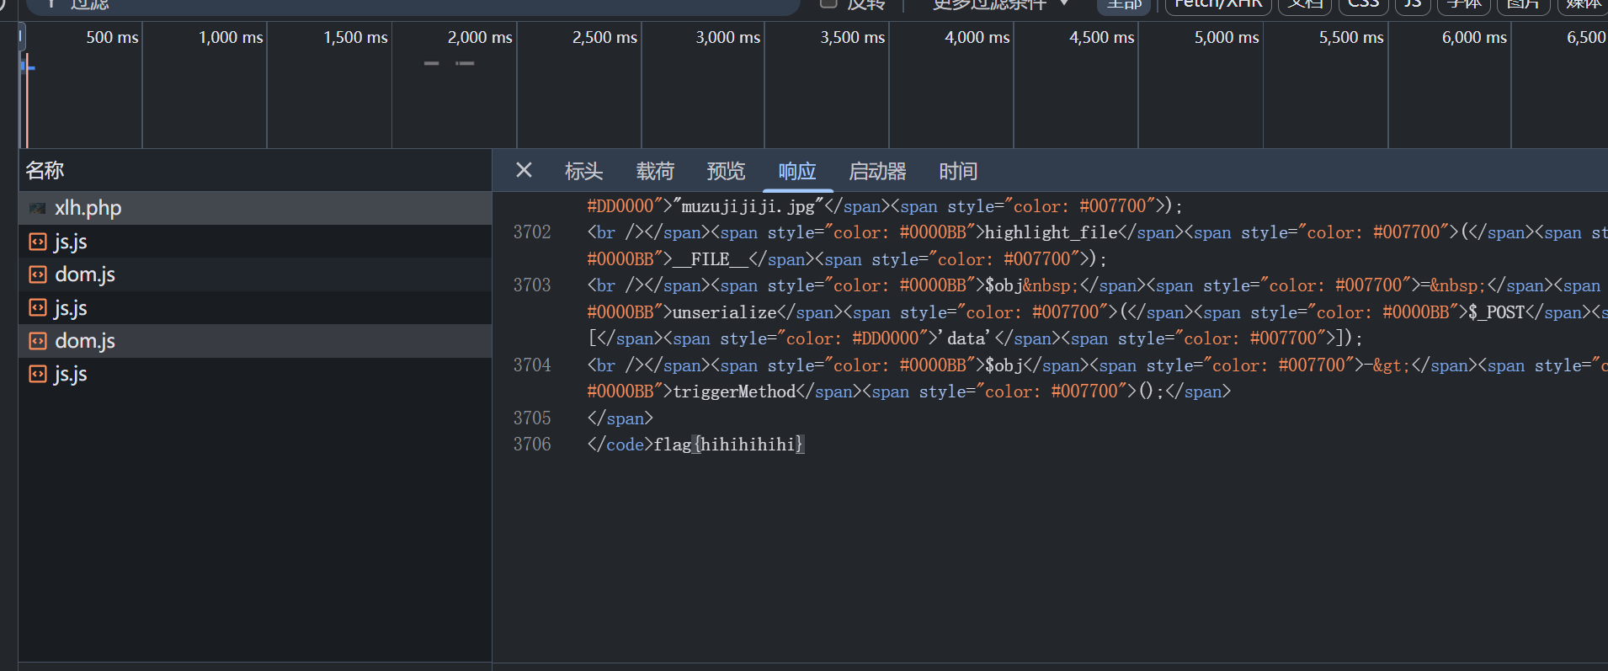The width and height of the screenshot is (1608, 671).
Task: Click the thumbnail icon beside xlh.php
Action: click(x=37, y=208)
